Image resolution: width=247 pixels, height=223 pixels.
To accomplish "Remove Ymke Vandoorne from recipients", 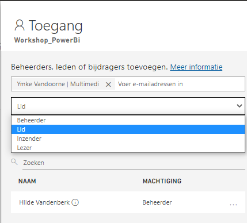I will [108, 84].
